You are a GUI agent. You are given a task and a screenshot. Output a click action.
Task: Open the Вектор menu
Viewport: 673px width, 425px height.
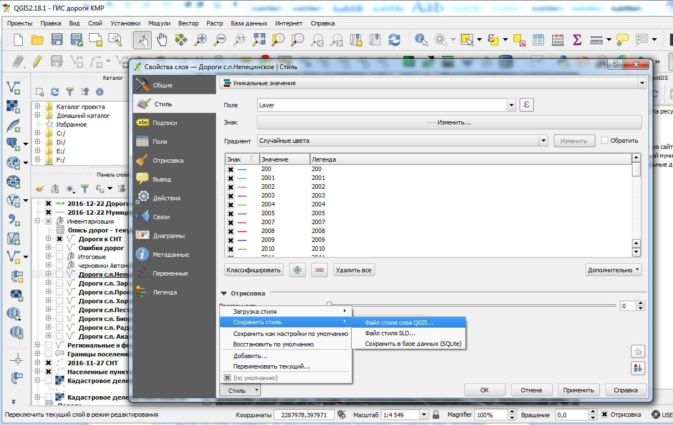coord(188,23)
